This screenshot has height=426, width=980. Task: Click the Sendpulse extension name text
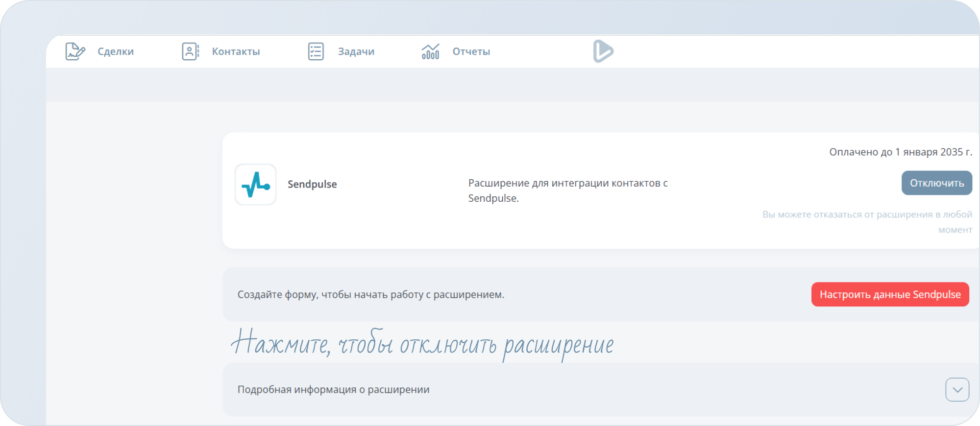tap(312, 185)
